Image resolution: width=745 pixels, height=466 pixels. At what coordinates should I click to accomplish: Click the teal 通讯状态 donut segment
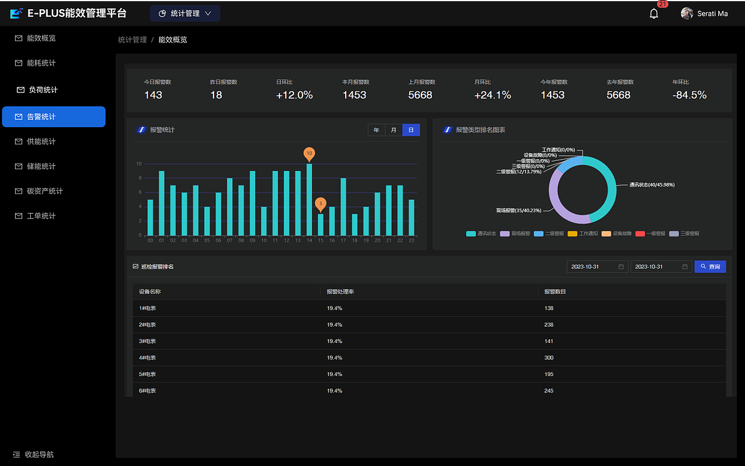pyautogui.click(x=611, y=186)
